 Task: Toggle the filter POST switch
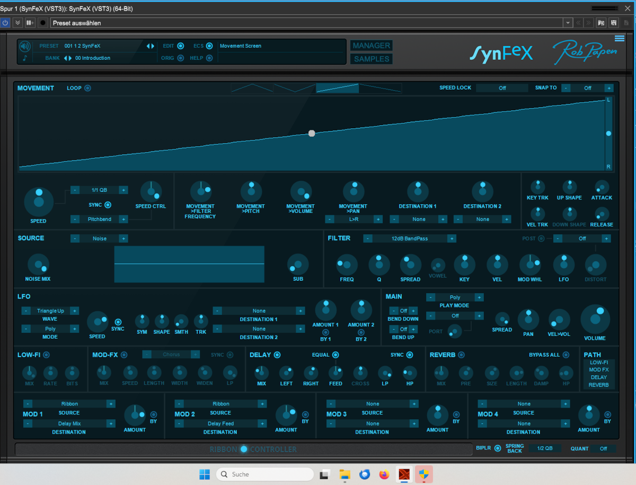click(541, 239)
